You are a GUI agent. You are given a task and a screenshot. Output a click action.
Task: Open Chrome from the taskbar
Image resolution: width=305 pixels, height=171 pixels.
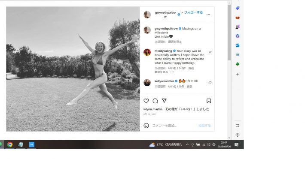pos(10,144)
